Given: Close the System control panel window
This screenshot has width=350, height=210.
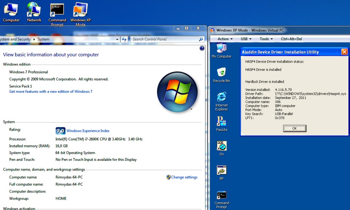Looking at the screenshot, I should [198, 28].
